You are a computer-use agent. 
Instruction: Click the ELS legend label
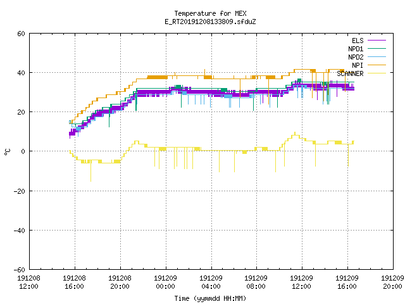tap(358, 41)
